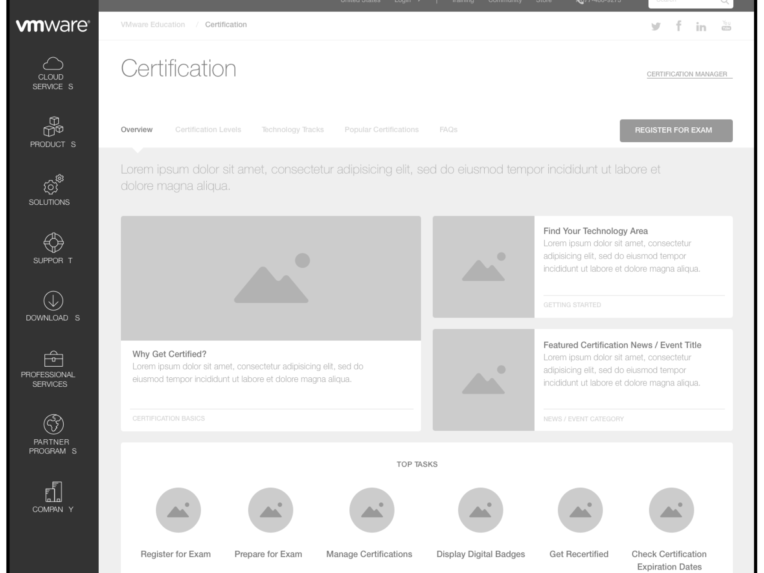Open the Why Get Certified? card title
The width and height of the screenshot is (764, 573).
point(169,354)
